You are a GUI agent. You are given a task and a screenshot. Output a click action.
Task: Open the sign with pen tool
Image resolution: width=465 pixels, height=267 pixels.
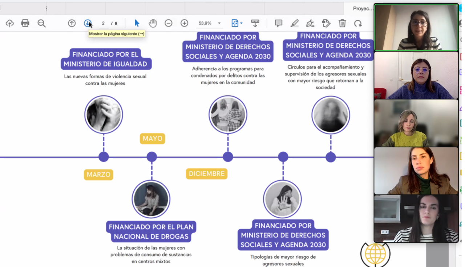tap(310, 24)
